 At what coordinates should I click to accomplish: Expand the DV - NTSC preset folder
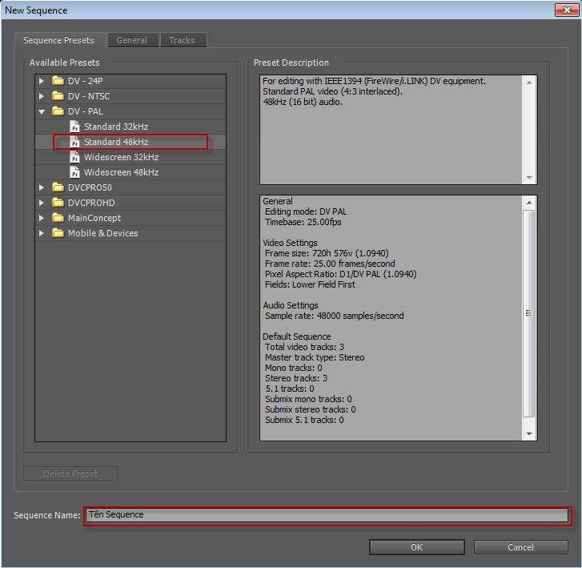pos(42,96)
